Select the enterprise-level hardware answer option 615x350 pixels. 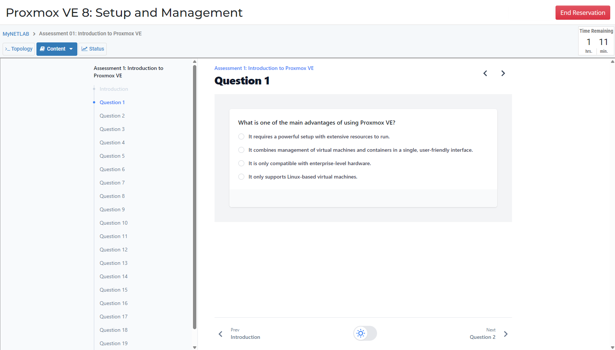pos(241,163)
